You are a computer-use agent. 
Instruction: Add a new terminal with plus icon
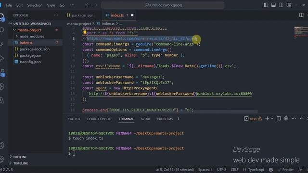[267, 119]
